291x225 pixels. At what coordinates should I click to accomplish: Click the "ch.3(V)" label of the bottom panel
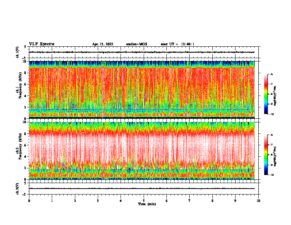pyautogui.click(x=18, y=189)
